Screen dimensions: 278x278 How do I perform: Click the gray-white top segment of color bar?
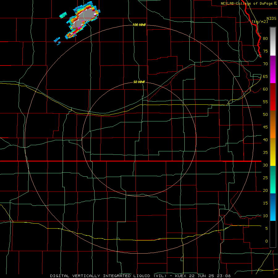tap(273, 41)
